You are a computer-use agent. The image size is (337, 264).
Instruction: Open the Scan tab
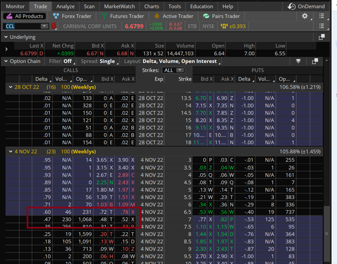(x=89, y=6)
